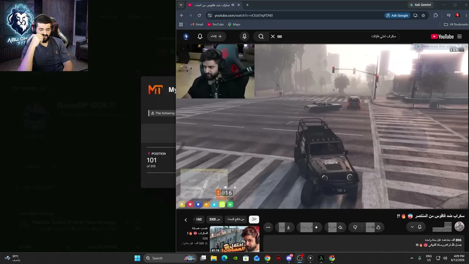Screen dimensions: 469x264
Task: Open the YouTube hamburger guide menu
Action: (x=459, y=36)
